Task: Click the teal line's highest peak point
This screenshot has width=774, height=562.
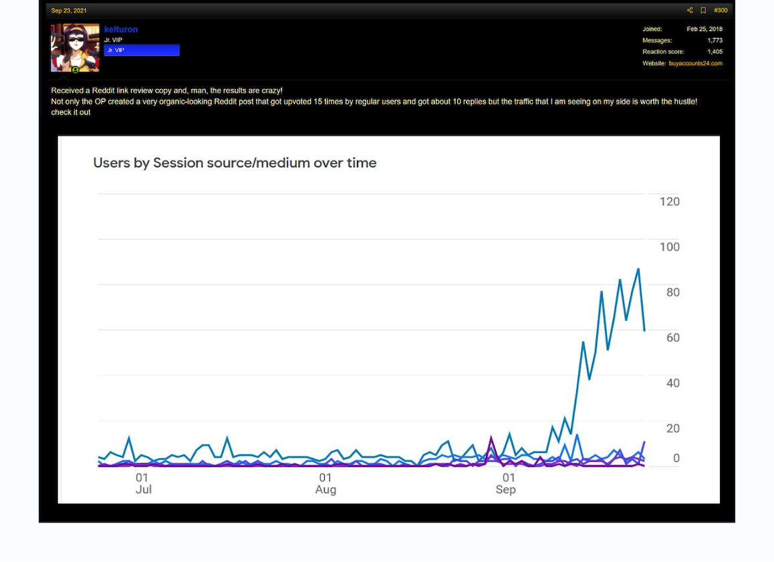Action: click(x=638, y=269)
